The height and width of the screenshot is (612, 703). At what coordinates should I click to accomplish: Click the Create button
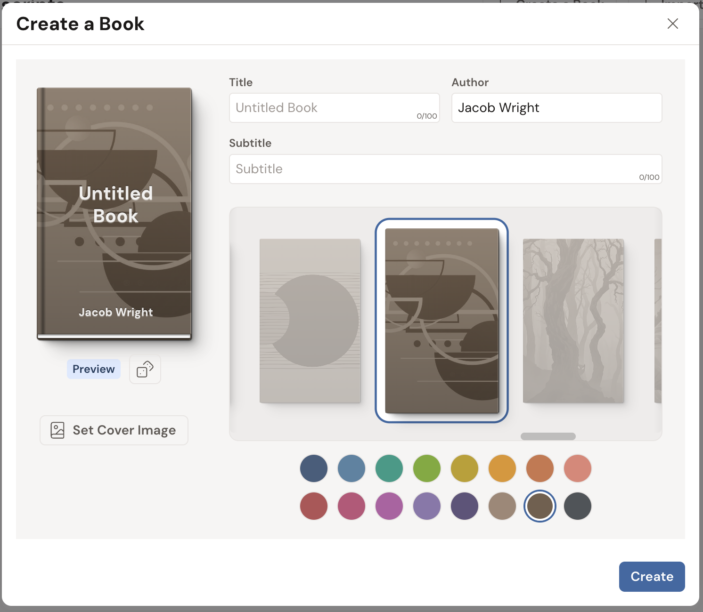click(652, 577)
